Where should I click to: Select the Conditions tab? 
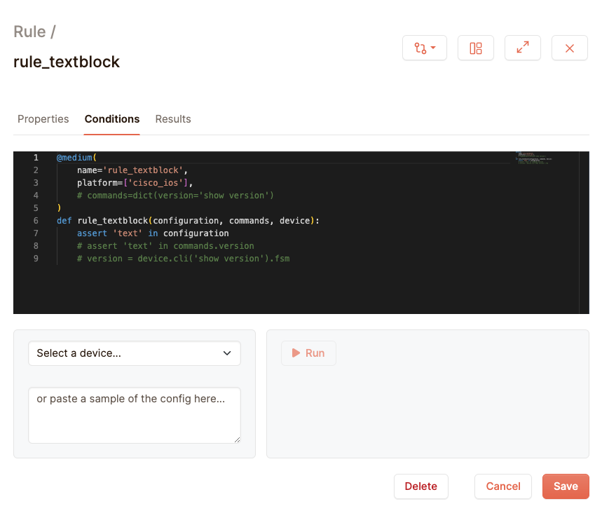point(112,119)
